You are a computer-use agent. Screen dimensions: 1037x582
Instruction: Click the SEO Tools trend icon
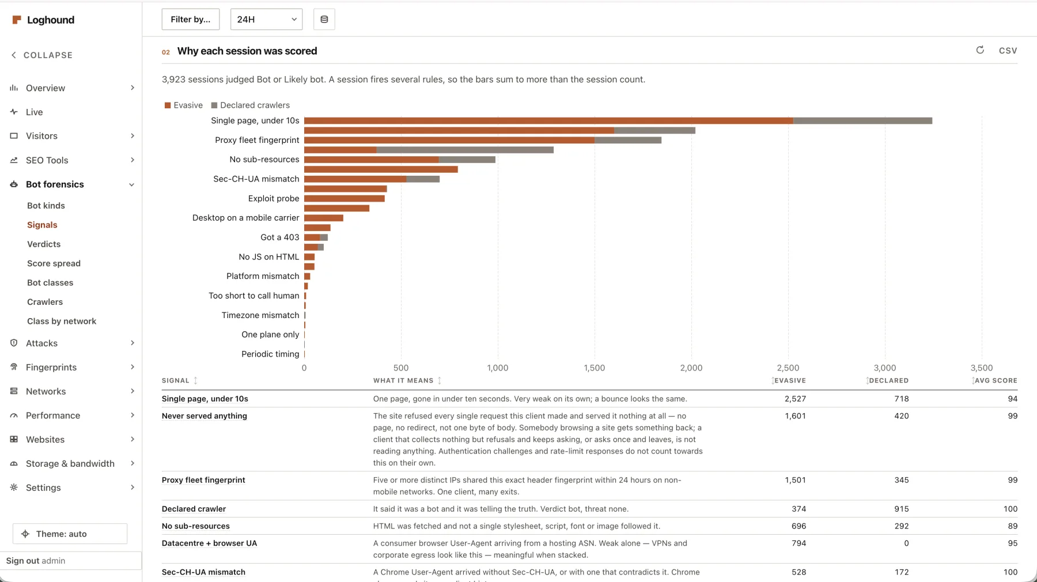pyautogui.click(x=14, y=160)
